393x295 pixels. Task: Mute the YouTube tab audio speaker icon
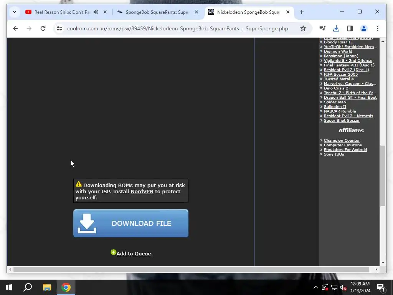coord(96,12)
